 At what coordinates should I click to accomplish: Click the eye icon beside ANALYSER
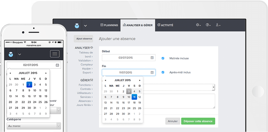pos(92,47)
